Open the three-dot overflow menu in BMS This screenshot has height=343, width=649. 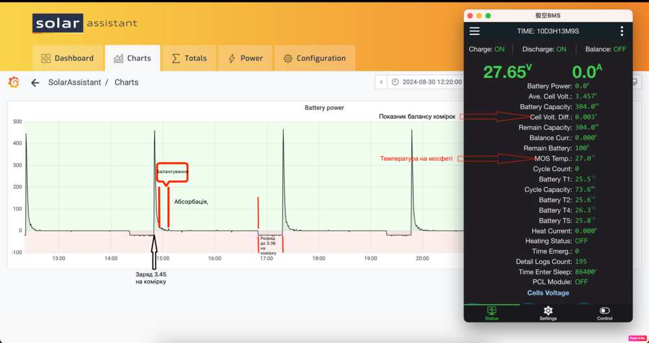point(622,31)
